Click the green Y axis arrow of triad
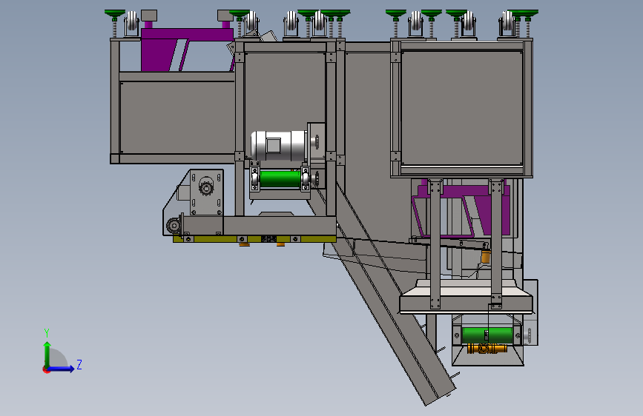Viewport: 643px width, 416px height. 47,354
